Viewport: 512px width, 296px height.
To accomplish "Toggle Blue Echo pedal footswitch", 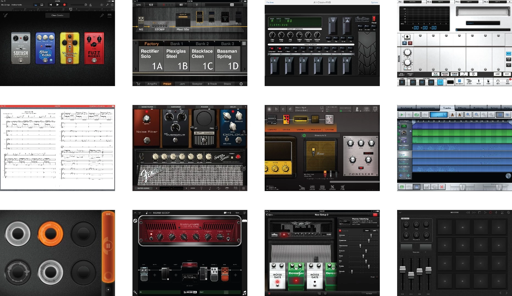I will click(x=45, y=60).
